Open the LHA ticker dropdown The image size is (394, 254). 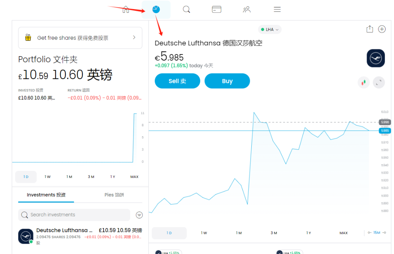click(270, 30)
